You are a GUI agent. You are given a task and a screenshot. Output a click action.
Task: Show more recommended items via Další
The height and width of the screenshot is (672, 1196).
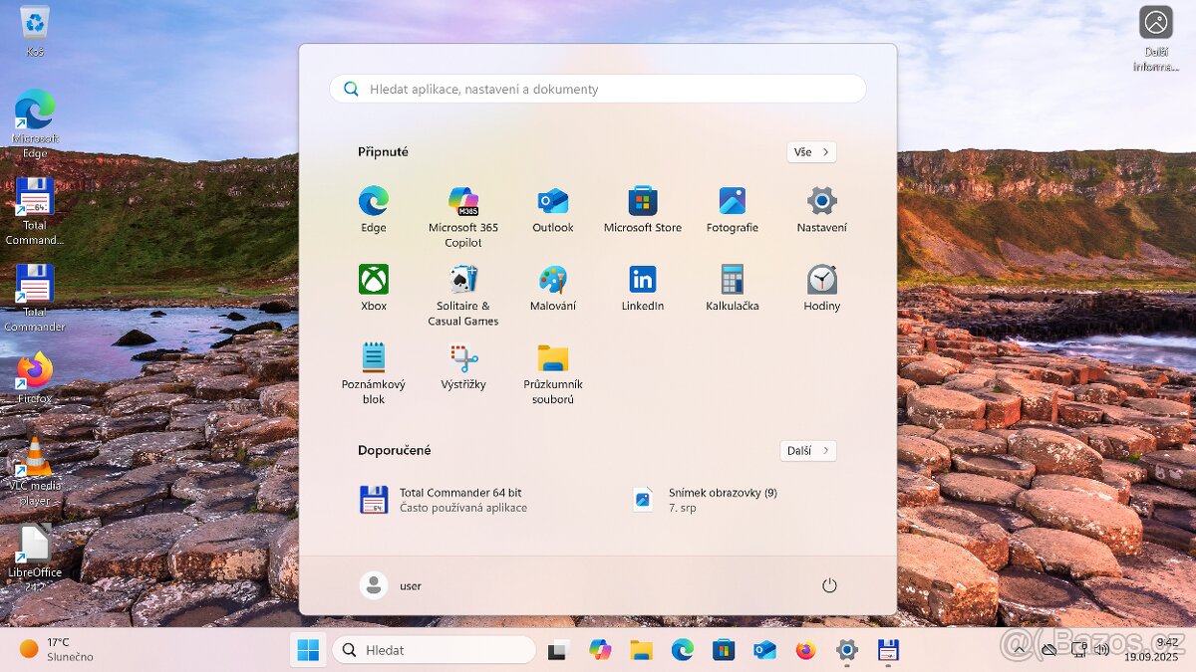807,451
